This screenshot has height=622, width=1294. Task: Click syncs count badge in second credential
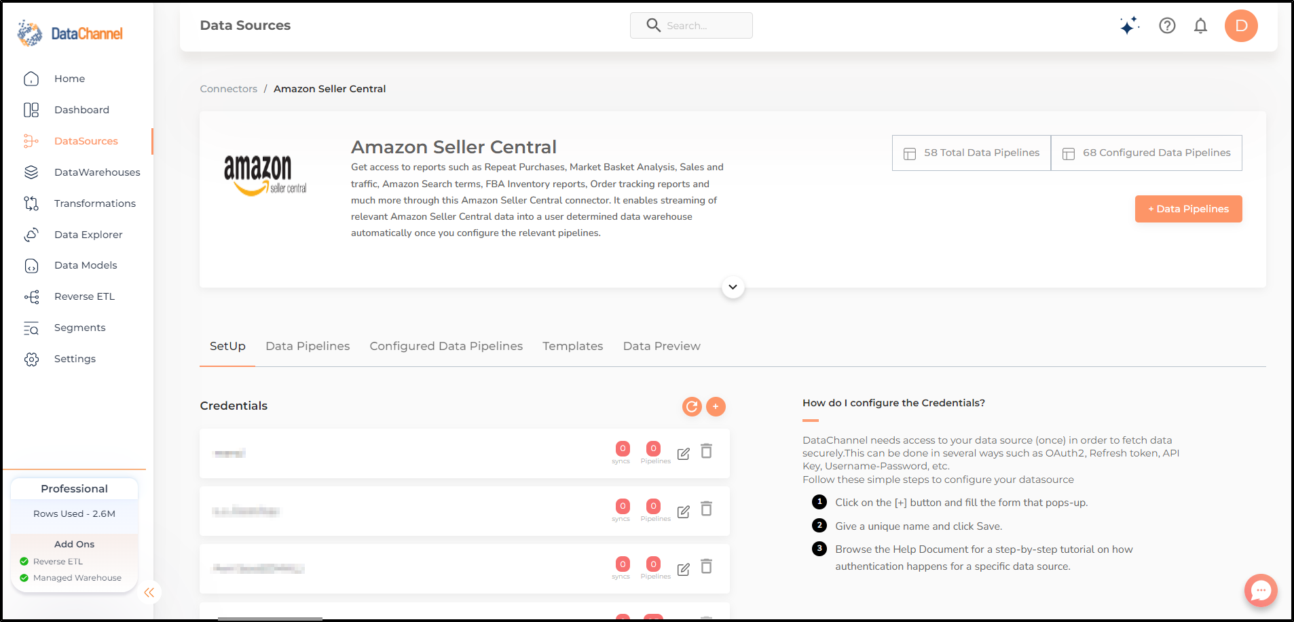coord(623,506)
